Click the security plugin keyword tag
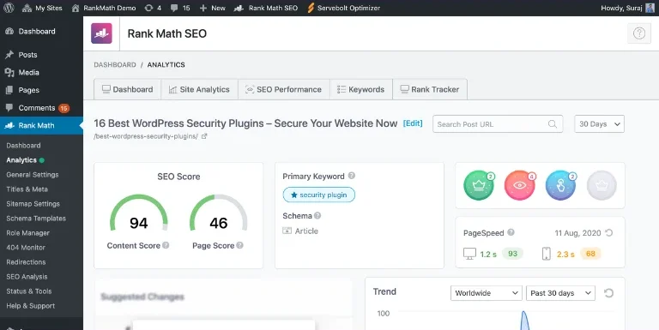This screenshot has height=330, width=659. coord(319,195)
